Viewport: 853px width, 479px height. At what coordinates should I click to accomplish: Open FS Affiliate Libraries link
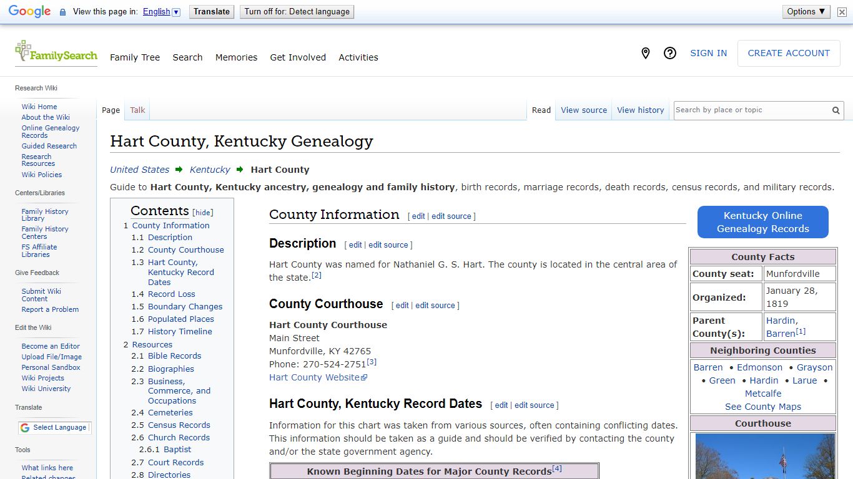(x=39, y=251)
